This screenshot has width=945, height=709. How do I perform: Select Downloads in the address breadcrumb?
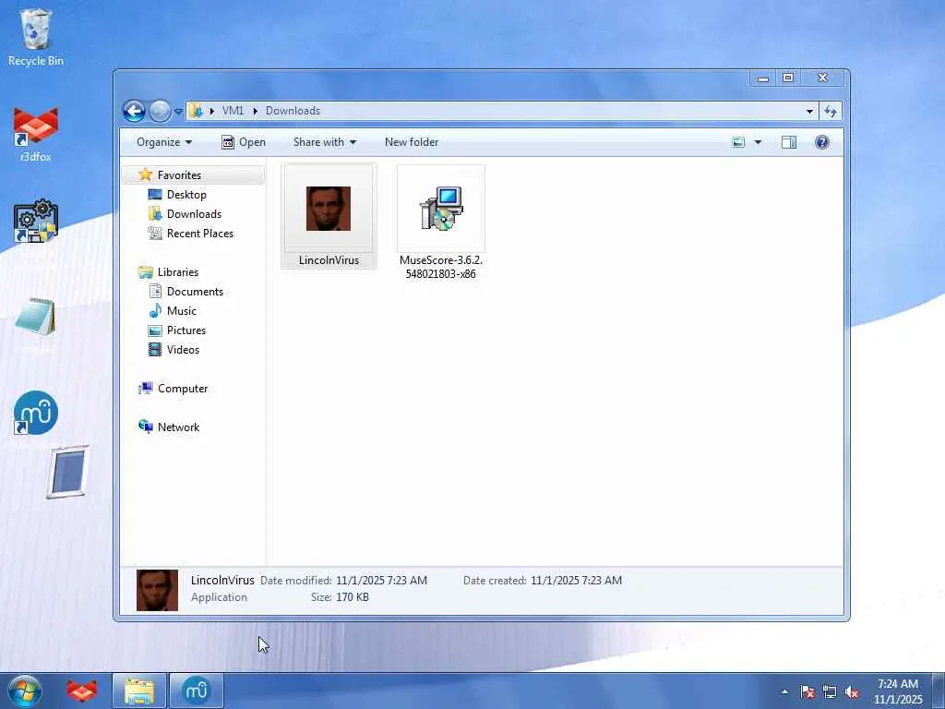(293, 111)
